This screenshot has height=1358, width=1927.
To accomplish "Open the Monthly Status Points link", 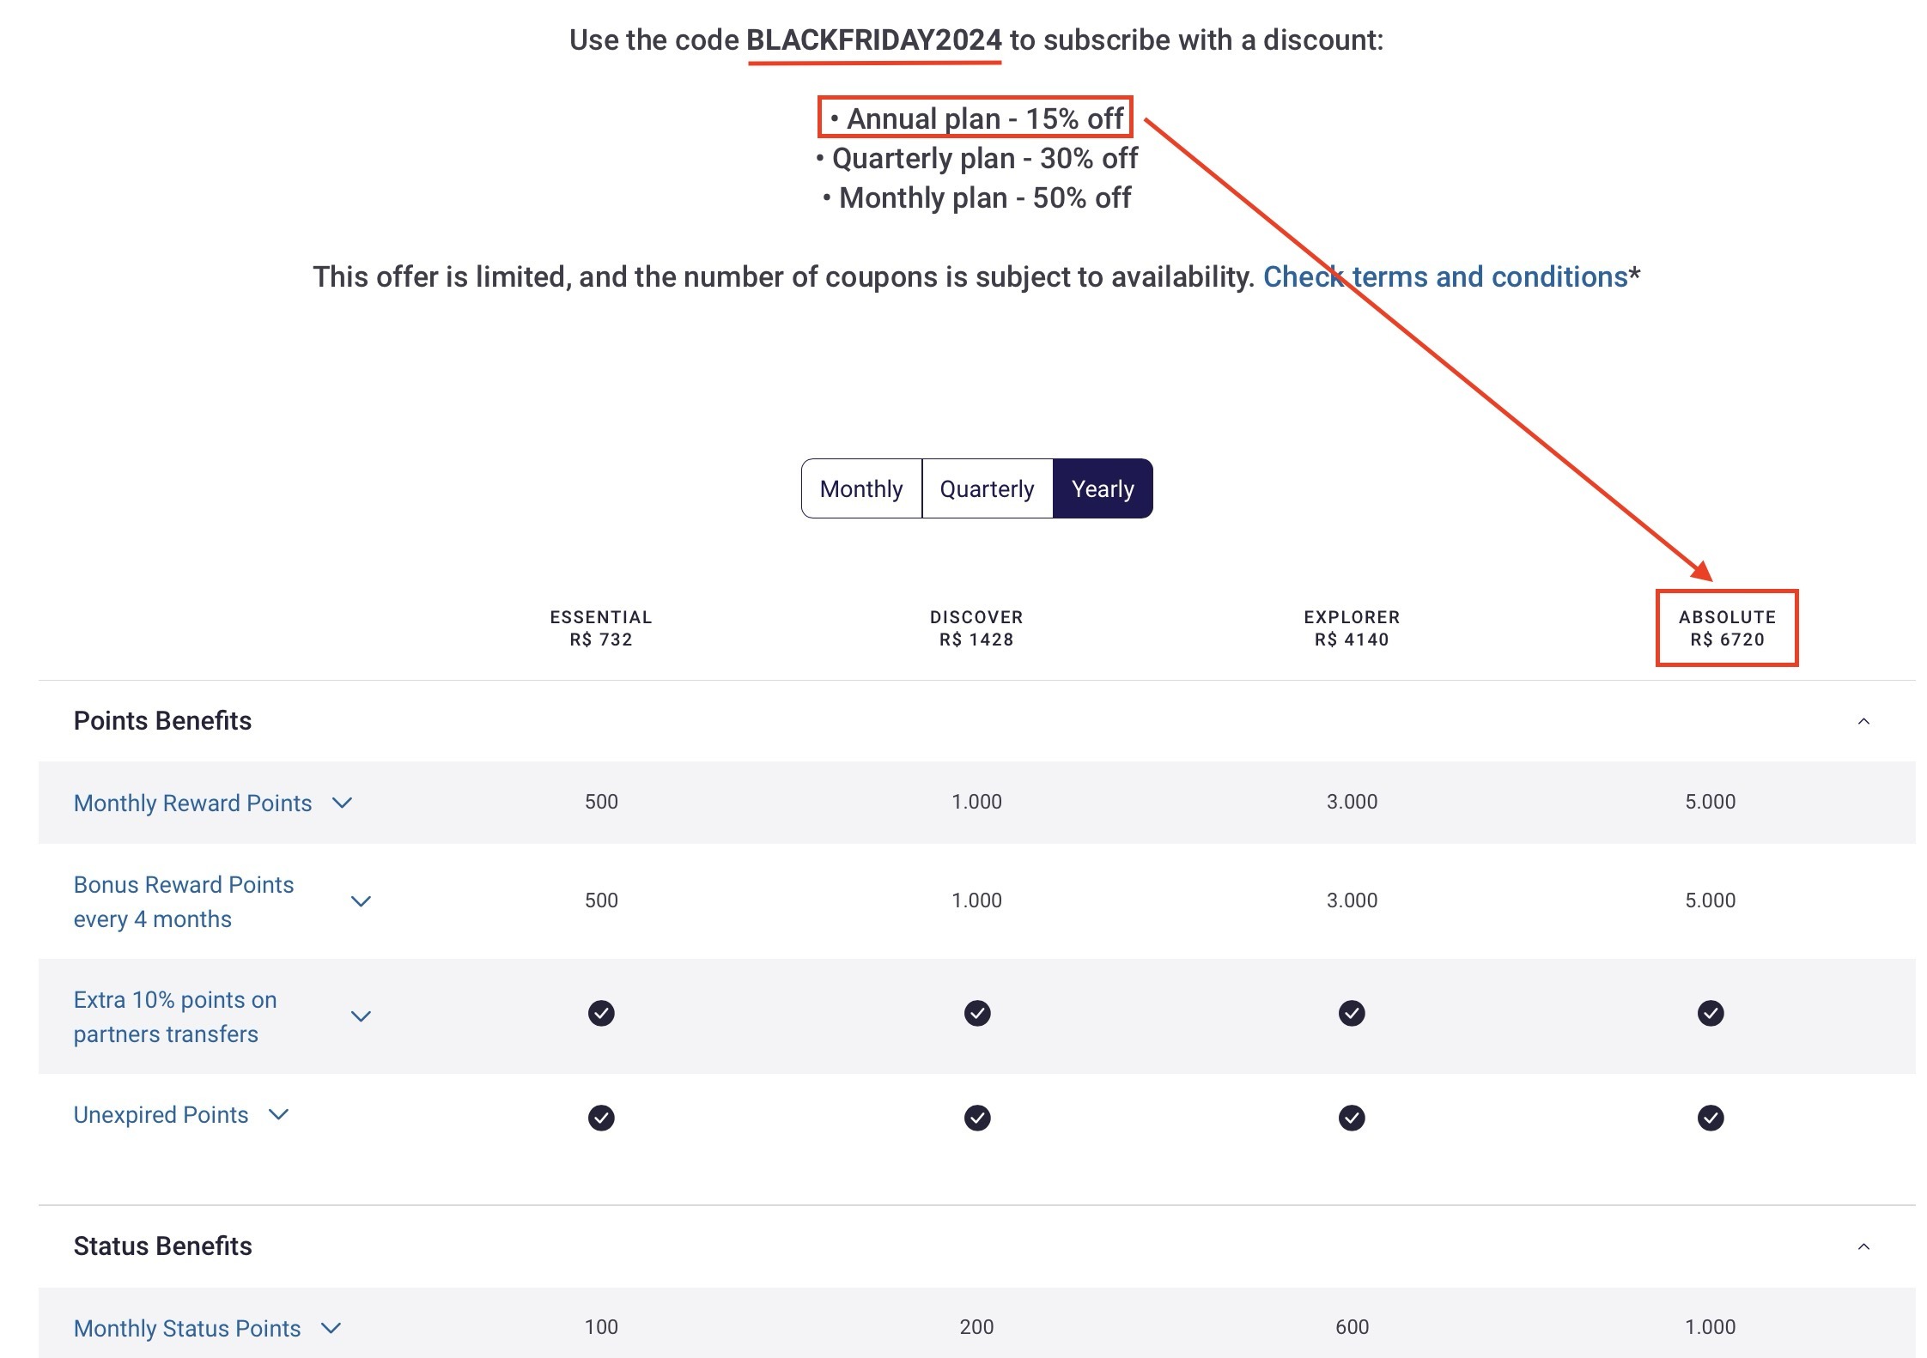I will coord(187,1328).
